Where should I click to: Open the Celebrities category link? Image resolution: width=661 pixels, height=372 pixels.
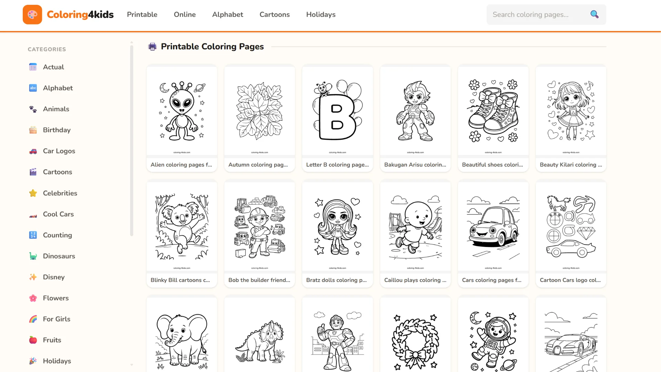click(x=60, y=193)
